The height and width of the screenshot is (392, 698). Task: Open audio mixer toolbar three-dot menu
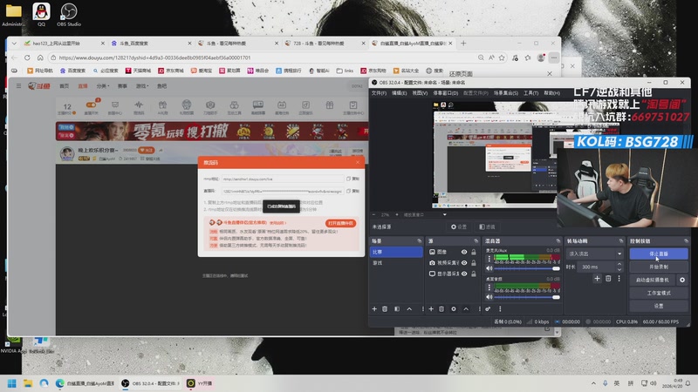point(500,309)
